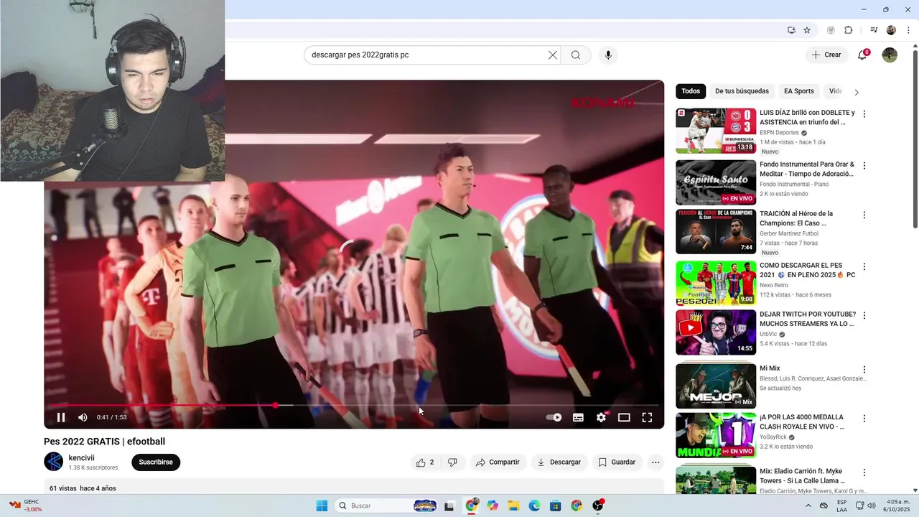Bookmark this page with the star icon
Image resolution: width=919 pixels, height=517 pixels.
coord(807,30)
